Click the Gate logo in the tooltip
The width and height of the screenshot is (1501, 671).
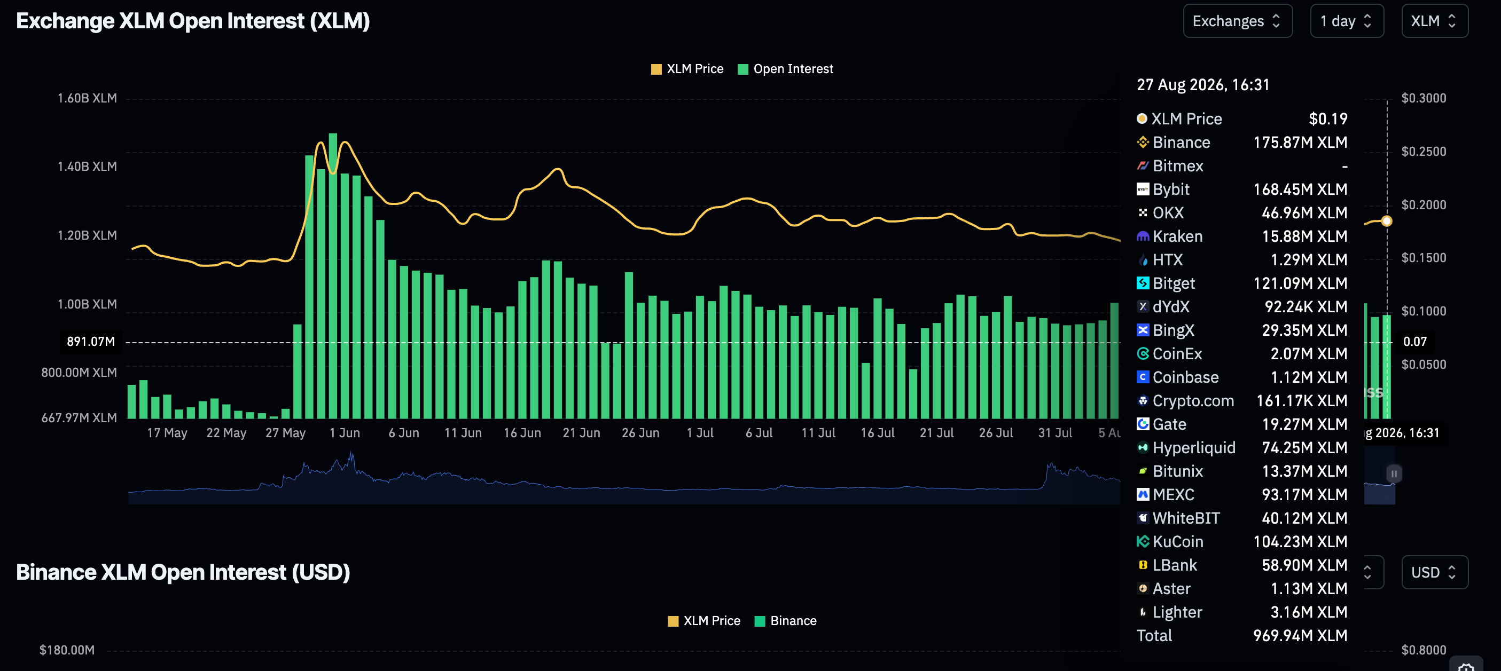[x=1143, y=424]
